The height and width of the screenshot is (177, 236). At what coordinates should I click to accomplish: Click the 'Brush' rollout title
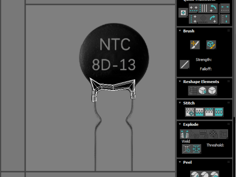tap(189, 31)
